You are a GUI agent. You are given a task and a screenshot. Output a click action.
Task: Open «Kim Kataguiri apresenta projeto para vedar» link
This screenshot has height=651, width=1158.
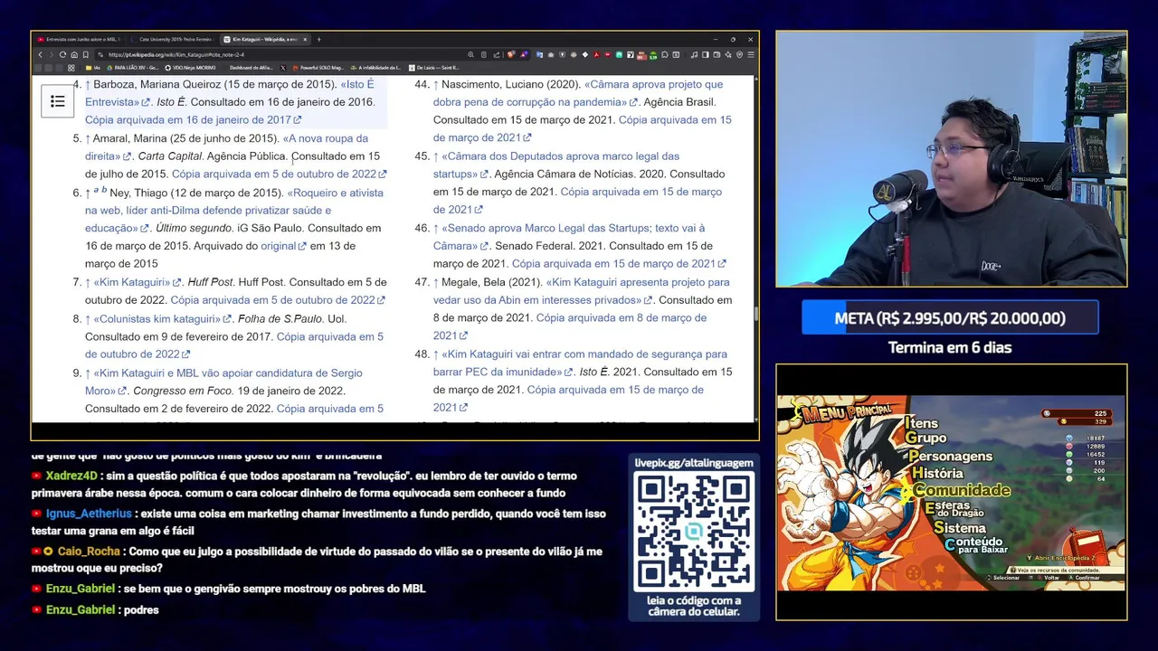(581, 291)
